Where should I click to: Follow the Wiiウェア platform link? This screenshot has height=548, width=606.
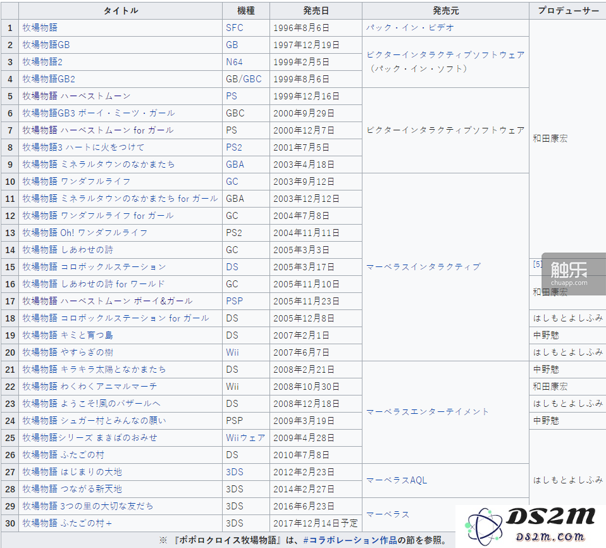246,438
